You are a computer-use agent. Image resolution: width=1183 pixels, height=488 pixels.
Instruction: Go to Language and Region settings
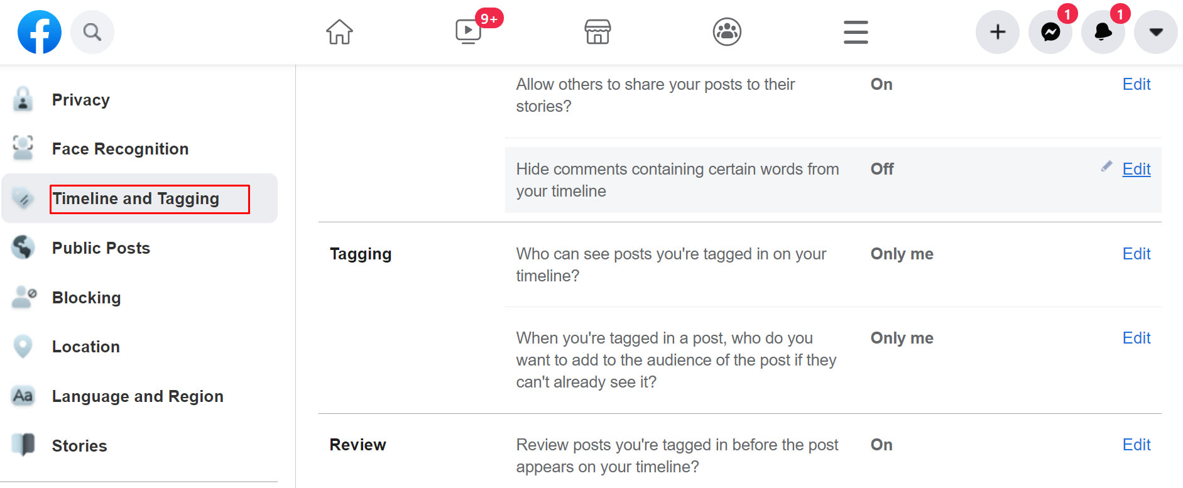pyautogui.click(x=138, y=396)
